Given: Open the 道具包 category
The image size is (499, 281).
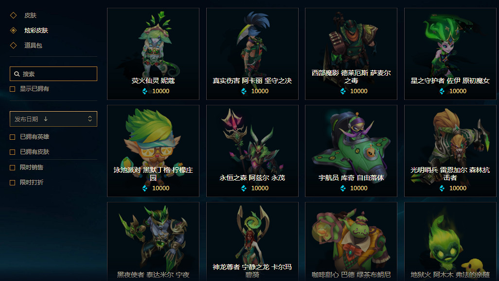Looking at the screenshot, I should (x=33, y=46).
